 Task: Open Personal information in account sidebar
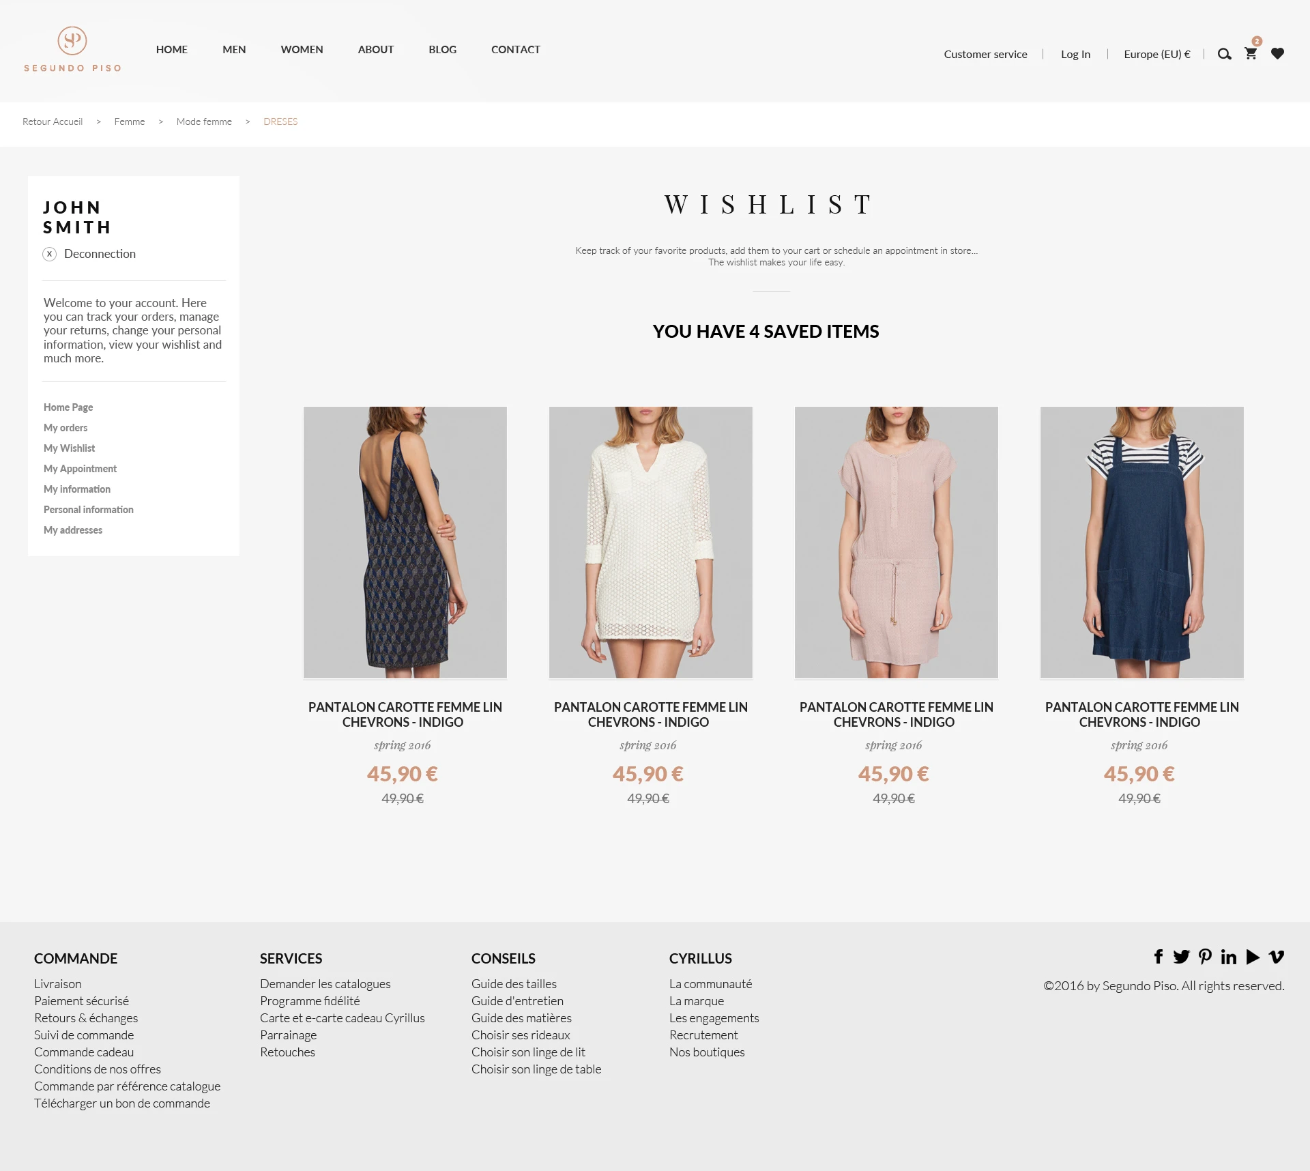(x=89, y=510)
